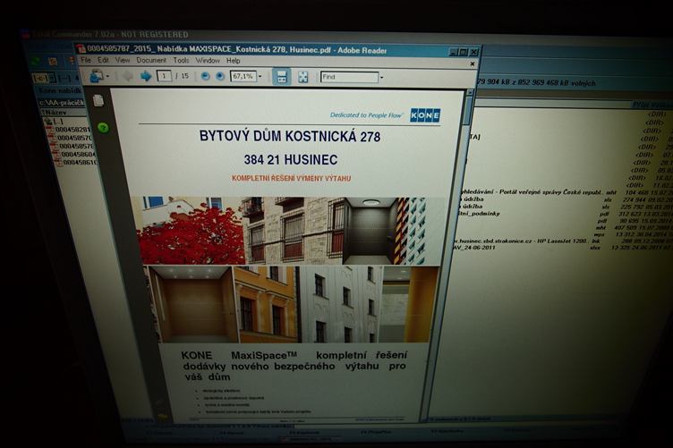Zoom in with the plus circle button

pyautogui.click(x=220, y=76)
